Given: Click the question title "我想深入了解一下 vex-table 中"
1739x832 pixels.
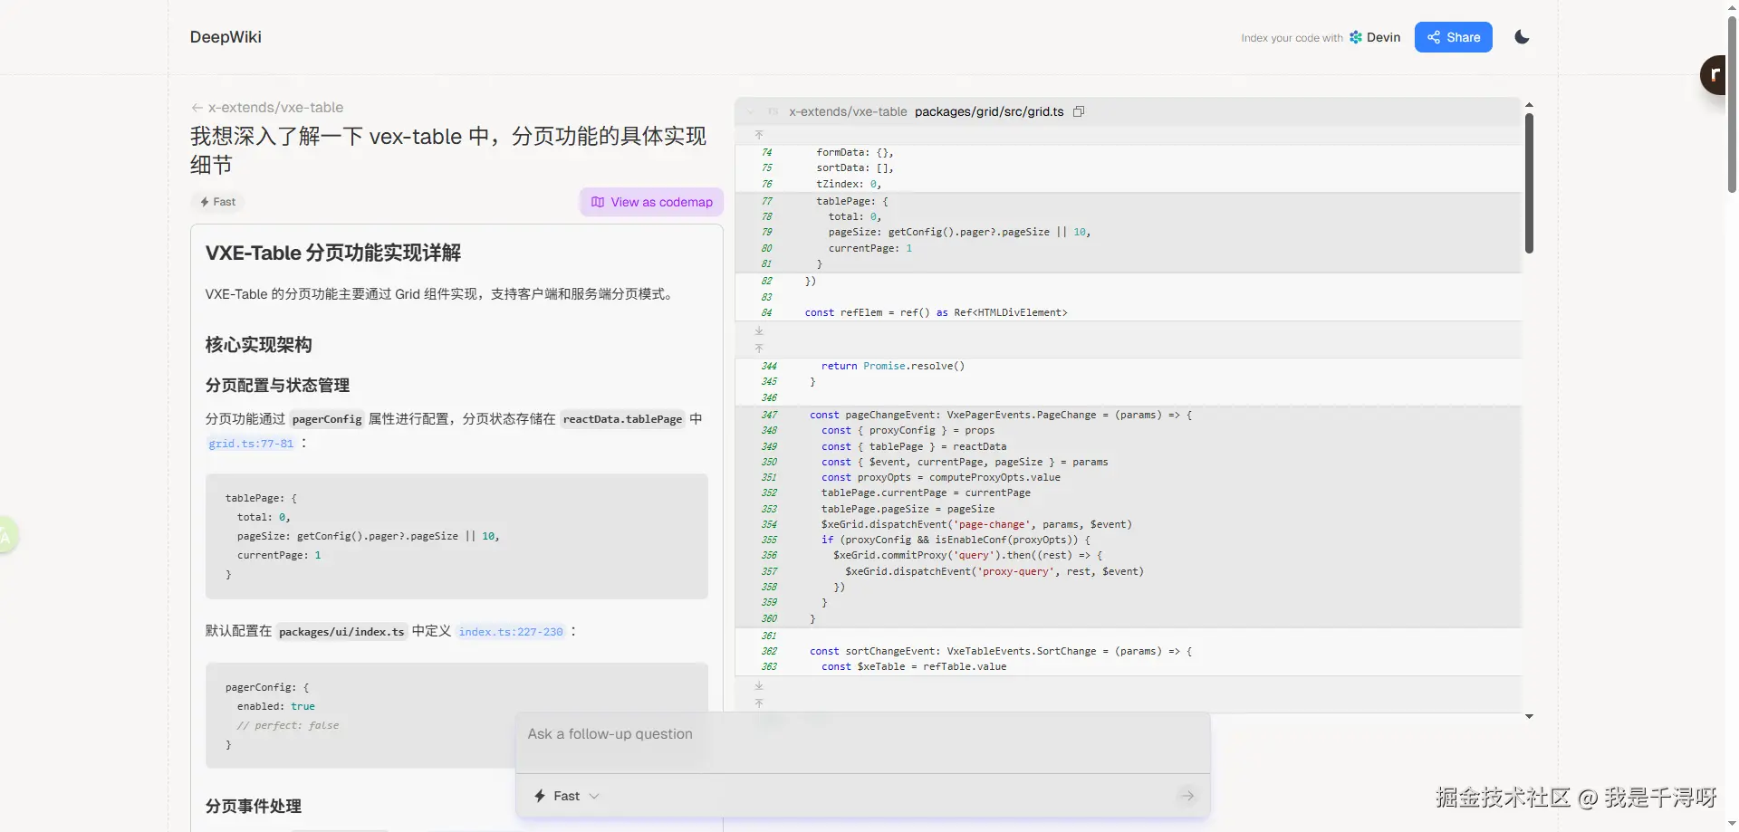Looking at the screenshot, I should 448,150.
